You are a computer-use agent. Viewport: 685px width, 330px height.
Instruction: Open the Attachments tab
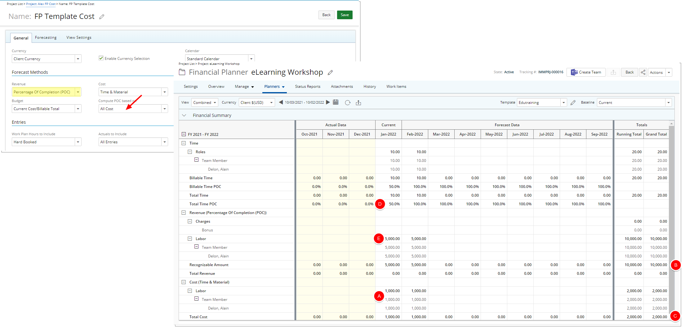[x=342, y=87]
